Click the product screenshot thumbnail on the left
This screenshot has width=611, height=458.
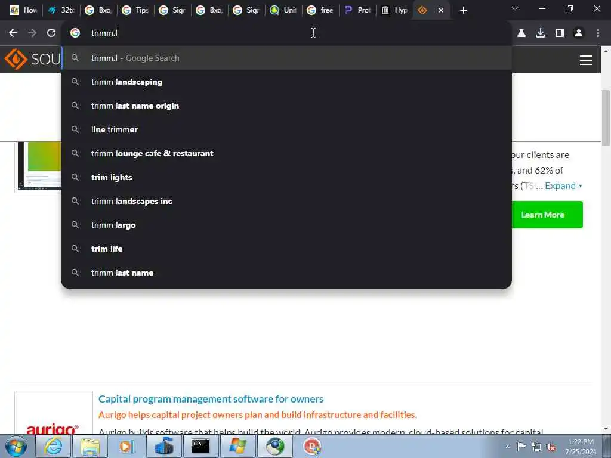coord(38,167)
